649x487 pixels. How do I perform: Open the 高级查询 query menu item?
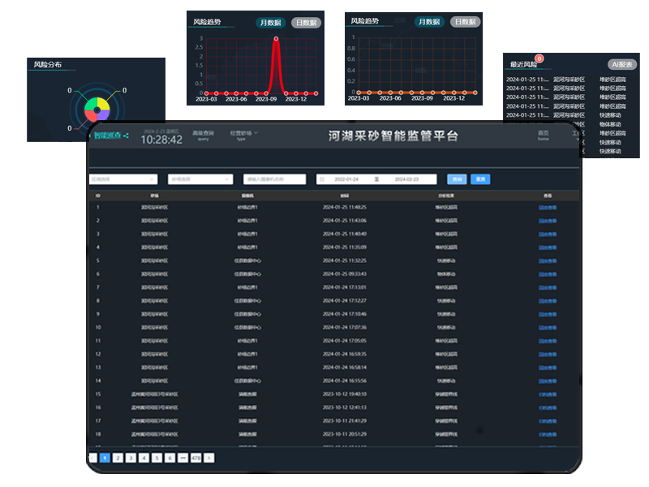203,135
